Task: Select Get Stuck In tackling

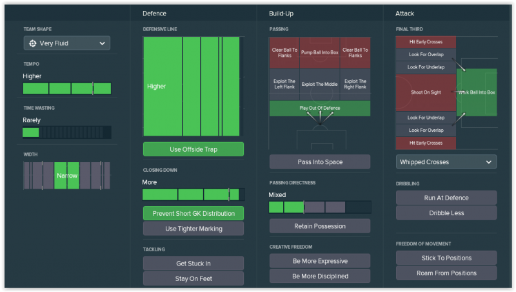Action: point(193,264)
